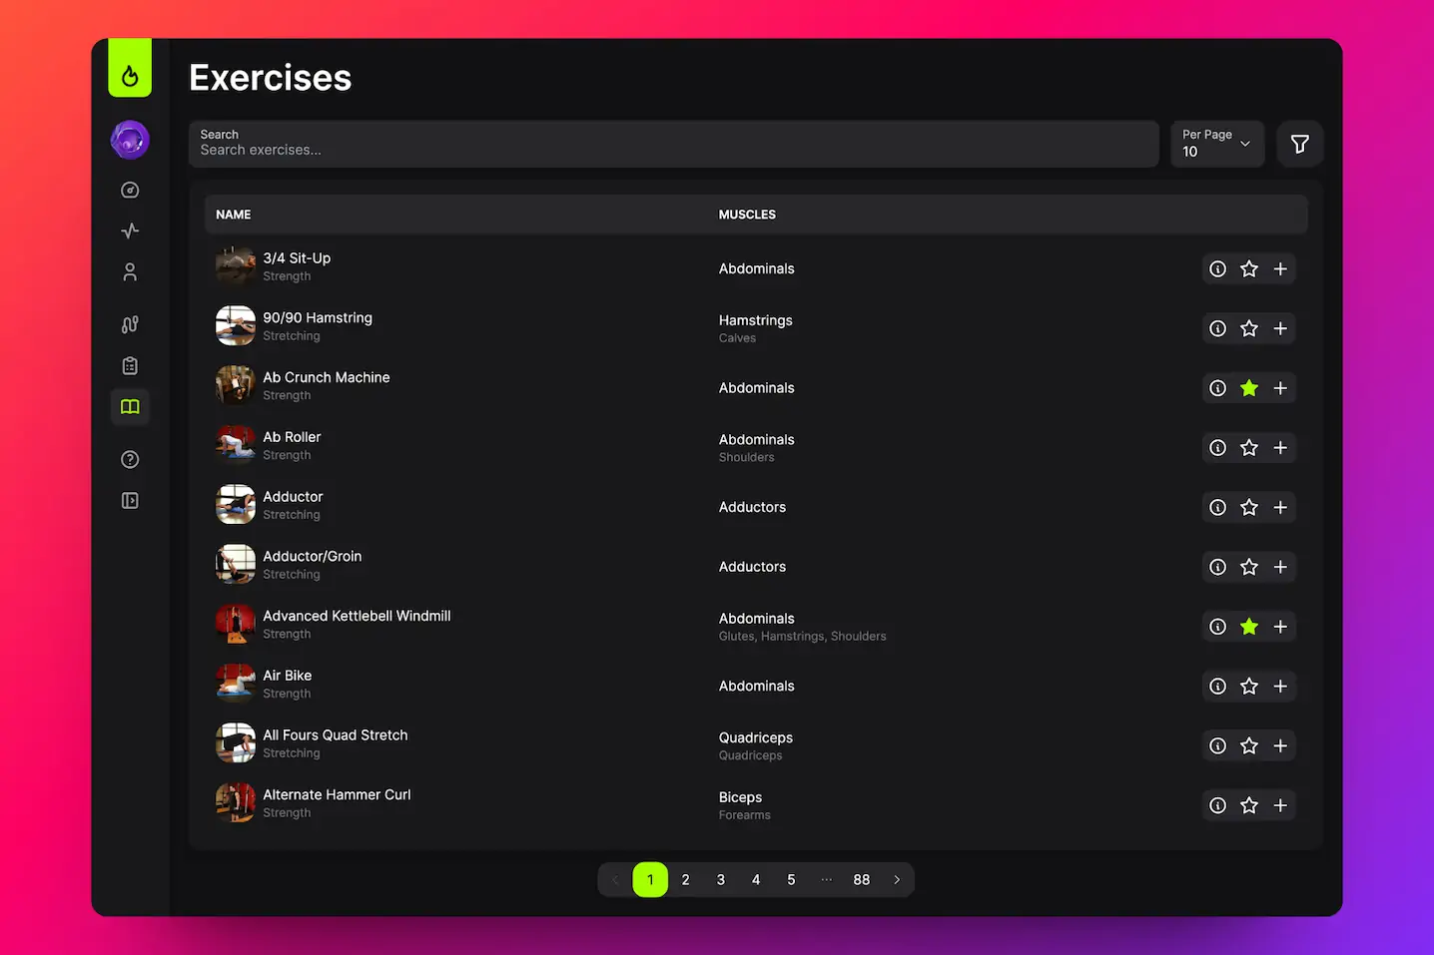Click the activity pulse icon in sidebar
This screenshot has width=1434, height=955.
coord(130,232)
